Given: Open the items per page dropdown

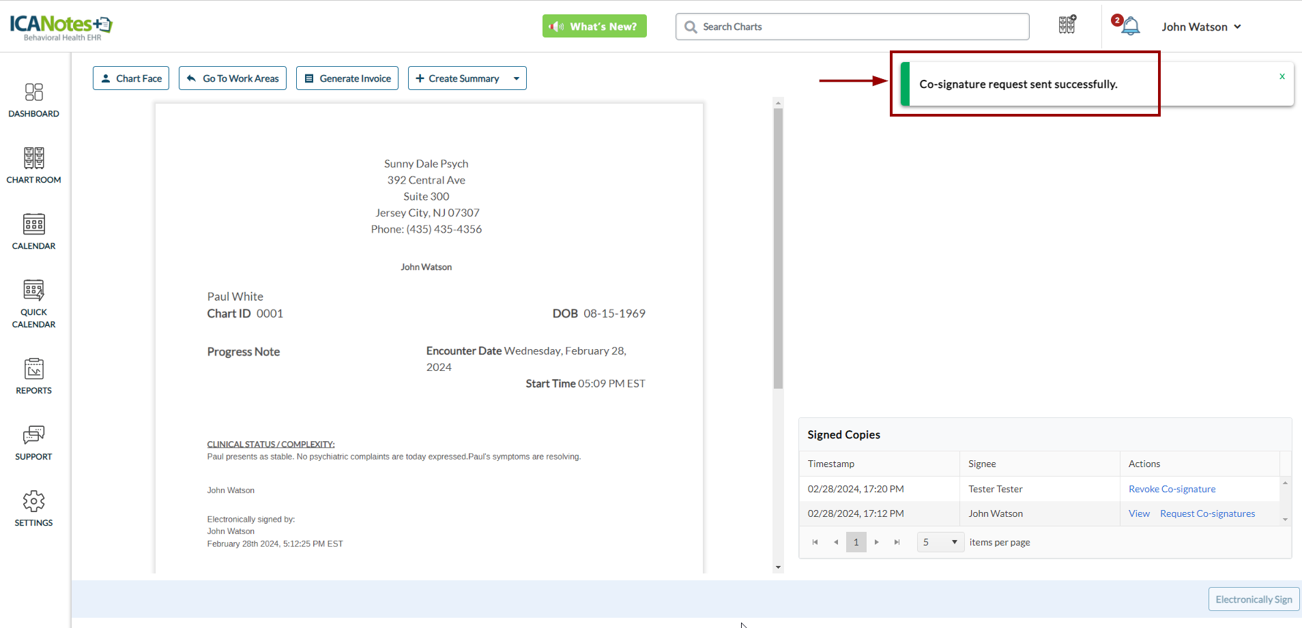Looking at the screenshot, I should (940, 542).
